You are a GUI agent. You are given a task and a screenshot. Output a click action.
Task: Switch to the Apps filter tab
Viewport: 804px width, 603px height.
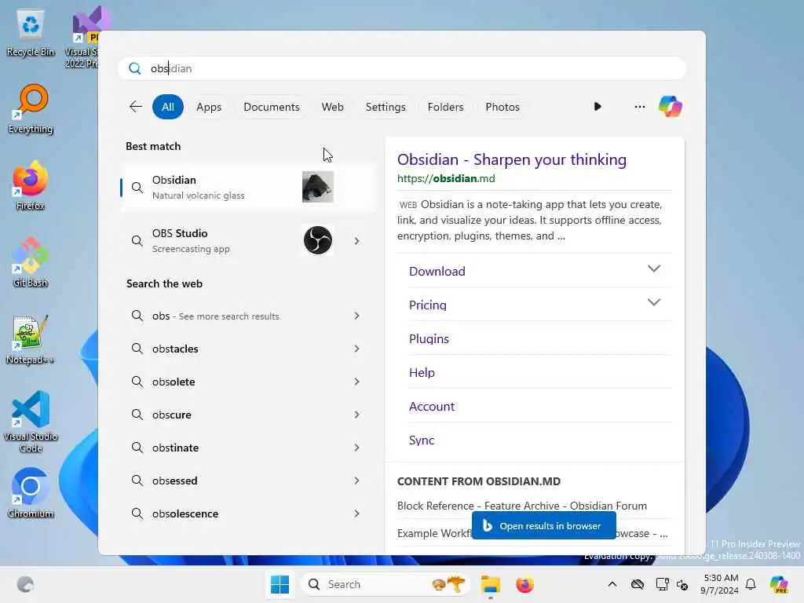coord(209,107)
